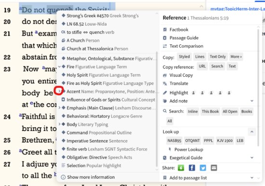This screenshot has height=186, width=265.
Task: Select Fire as Holy Spirit entry
Action: [110, 83]
